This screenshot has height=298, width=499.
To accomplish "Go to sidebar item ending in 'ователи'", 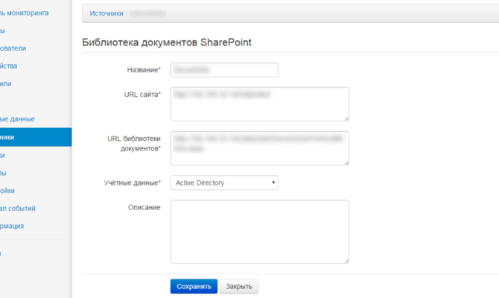I will pyautogui.click(x=13, y=48).
